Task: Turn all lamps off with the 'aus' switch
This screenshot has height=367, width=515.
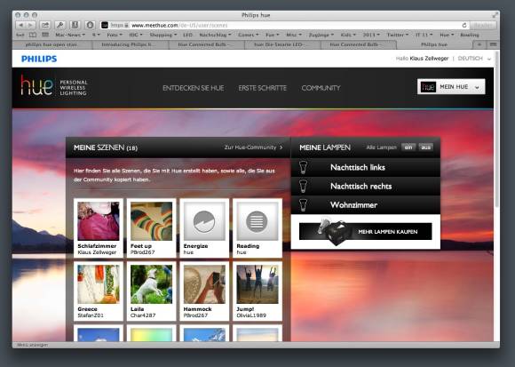Action: (x=426, y=148)
